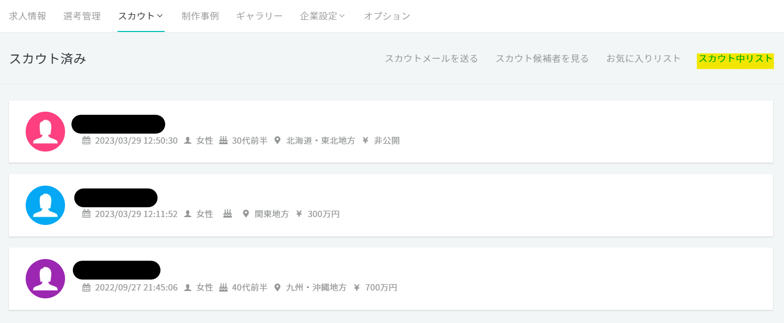The height and width of the screenshot is (323, 784).
Task: Click location pin icon next to 関東地方
Action: [x=245, y=214]
